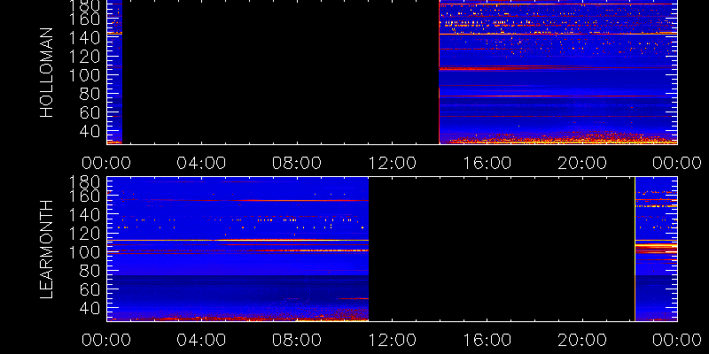Screen dimensions: 709x354
Task: Click the 04:00 time label under Holloman plot
Action: (x=201, y=163)
